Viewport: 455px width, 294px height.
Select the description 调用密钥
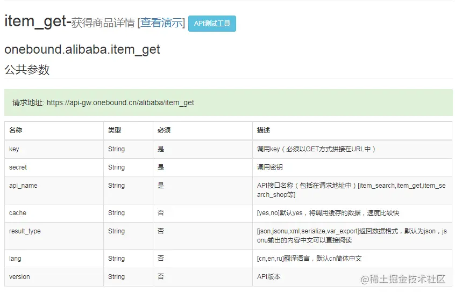coord(269,167)
